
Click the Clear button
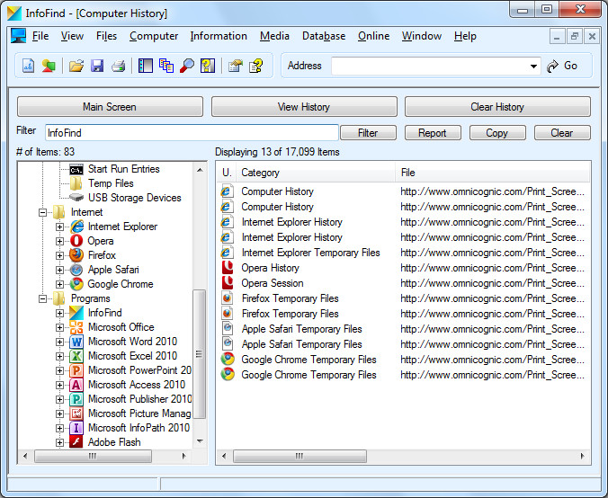(562, 133)
